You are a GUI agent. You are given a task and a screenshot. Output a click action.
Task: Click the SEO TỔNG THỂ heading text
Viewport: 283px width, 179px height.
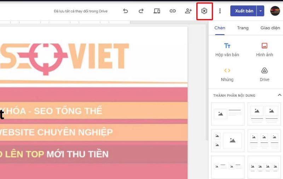pos(68,111)
